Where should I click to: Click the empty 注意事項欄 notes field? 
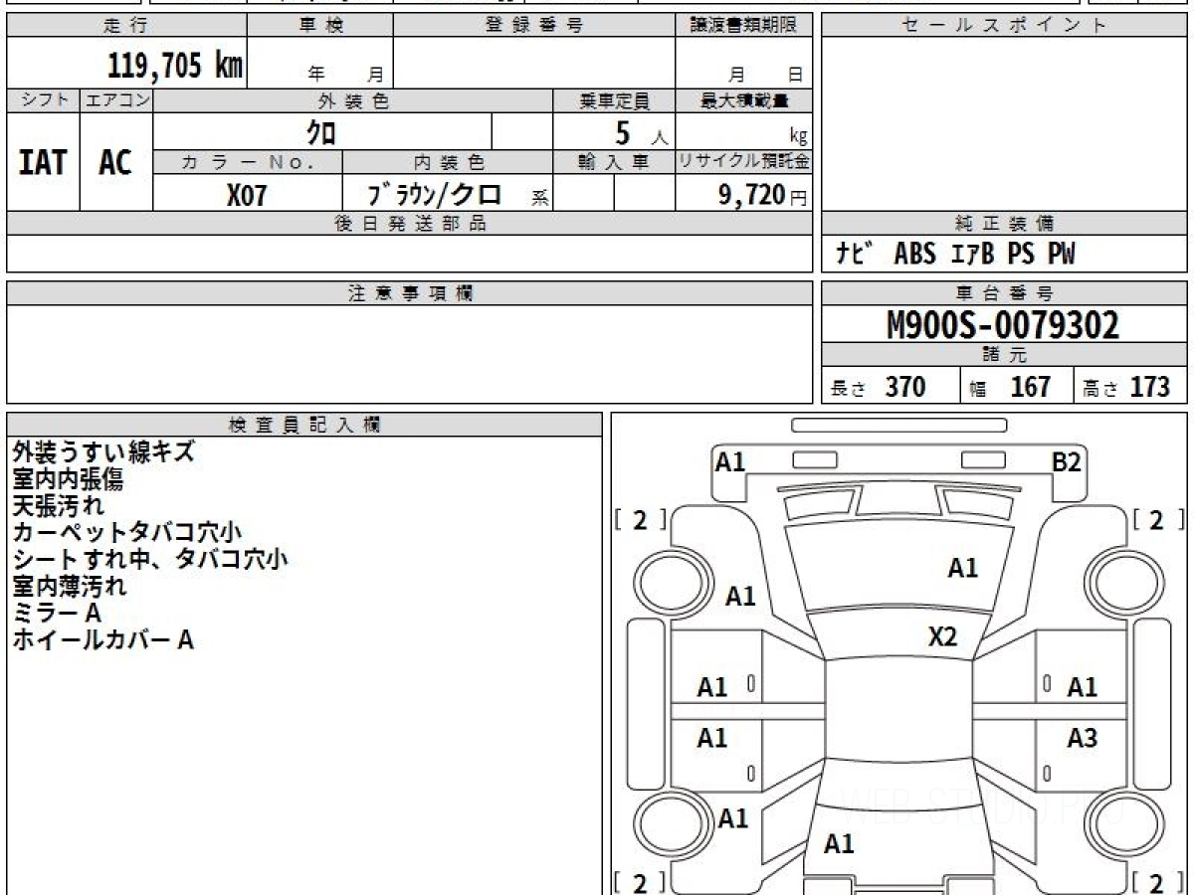coord(409,353)
